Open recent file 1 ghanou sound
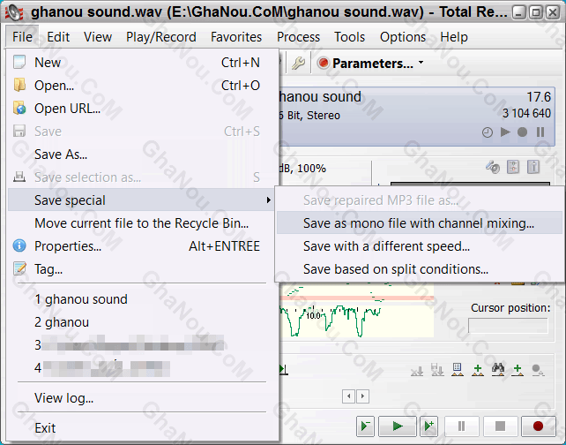Viewport: 566px width, 445px height. pyautogui.click(x=141, y=299)
